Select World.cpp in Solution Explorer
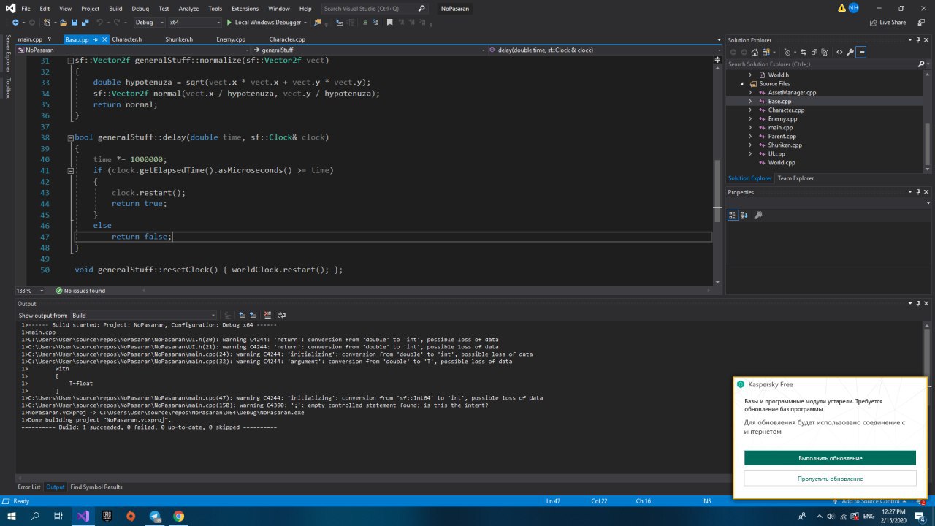This screenshot has height=526, width=935. point(782,163)
